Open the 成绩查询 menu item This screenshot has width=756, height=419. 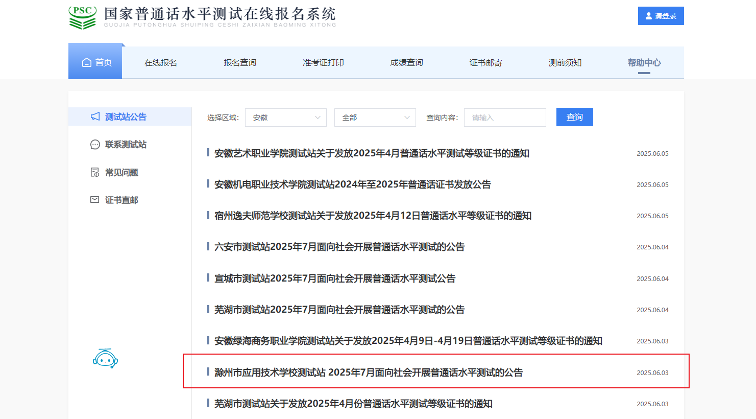[406, 62]
